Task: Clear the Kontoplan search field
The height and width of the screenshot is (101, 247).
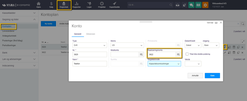Action: (x=238, y=24)
